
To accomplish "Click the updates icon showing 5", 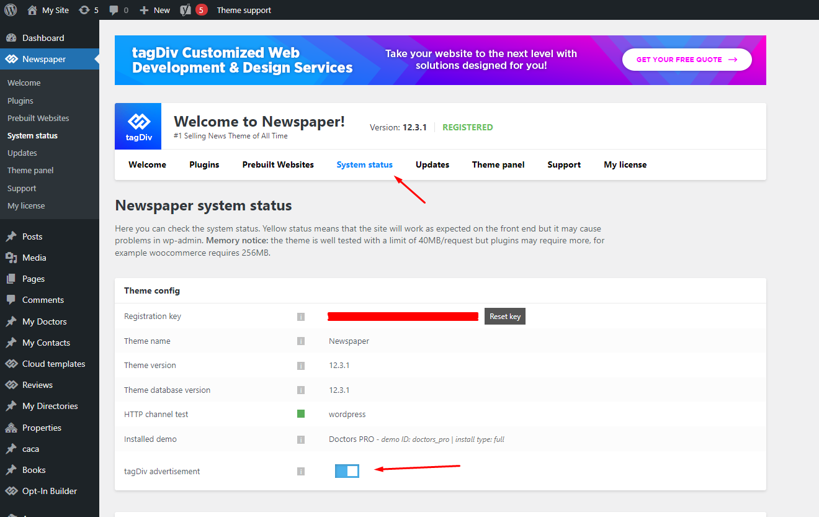I will click(x=84, y=10).
